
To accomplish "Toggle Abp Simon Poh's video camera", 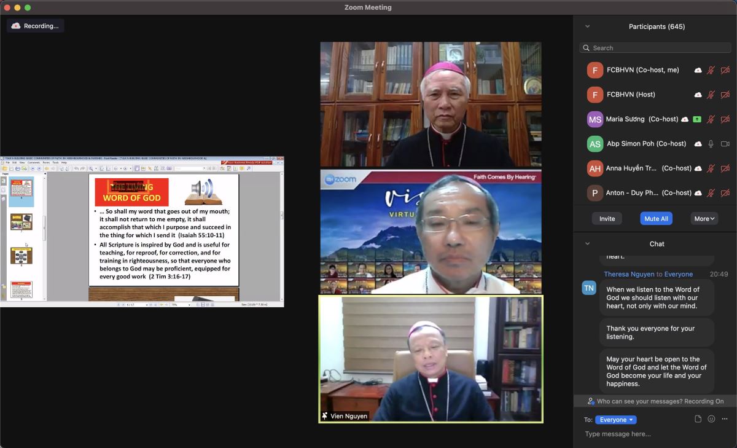I will click(x=725, y=144).
